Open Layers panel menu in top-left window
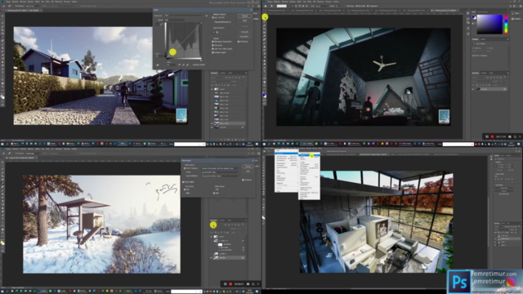Screen dimensions: 523x294 pos(246,73)
